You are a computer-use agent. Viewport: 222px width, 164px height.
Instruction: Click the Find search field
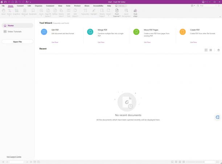207,6
